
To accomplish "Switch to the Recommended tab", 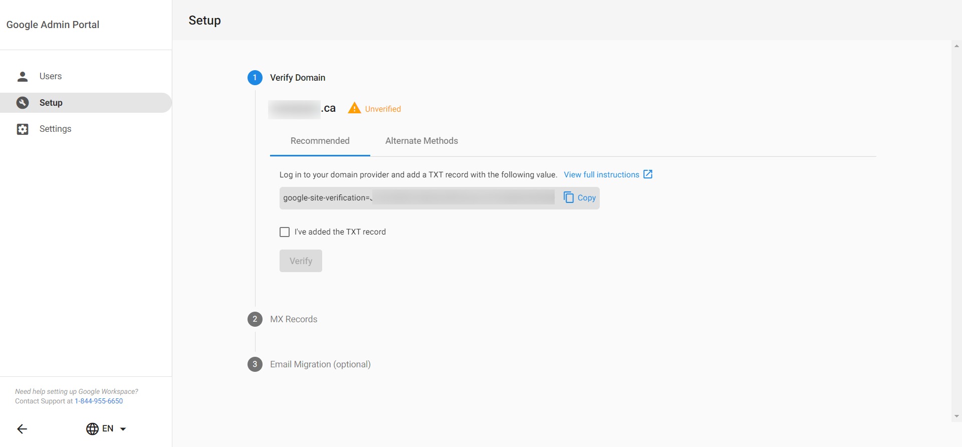I will 320,141.
